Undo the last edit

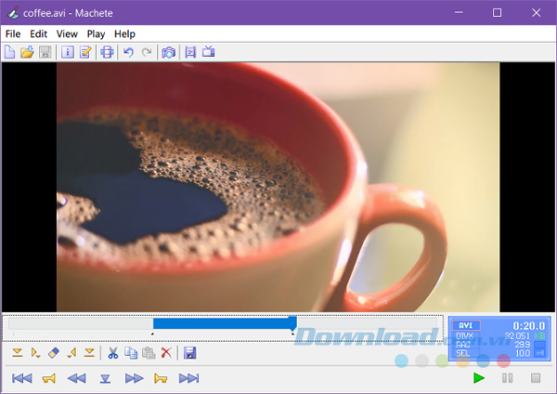click(128, 52)
